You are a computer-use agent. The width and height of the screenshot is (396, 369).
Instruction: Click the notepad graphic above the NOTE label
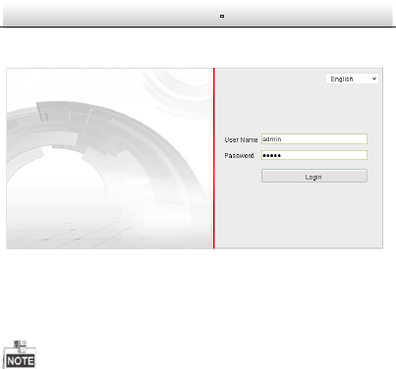[x=21, y=346]
